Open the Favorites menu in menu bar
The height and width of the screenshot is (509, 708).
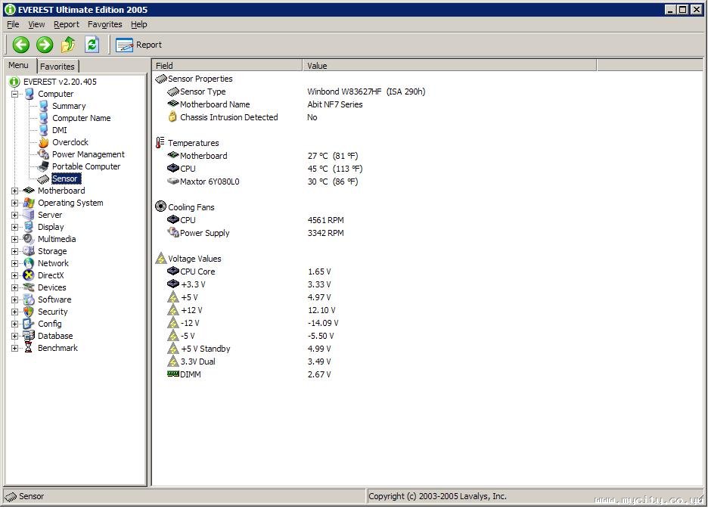[x=104, y=24]
